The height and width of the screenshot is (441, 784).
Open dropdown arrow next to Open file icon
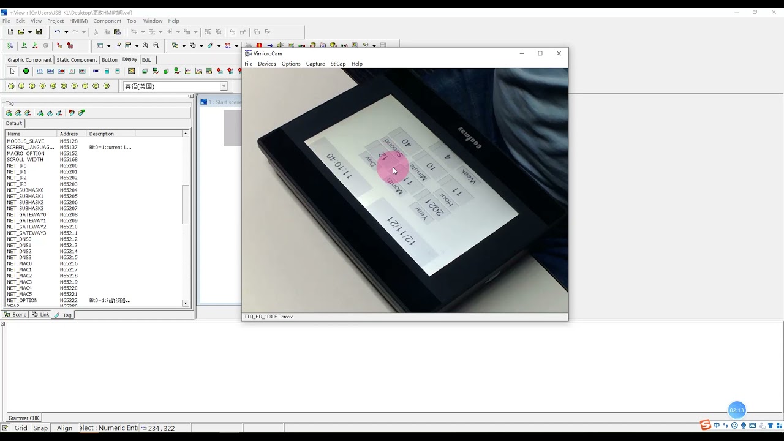click(x=29, y=32)
